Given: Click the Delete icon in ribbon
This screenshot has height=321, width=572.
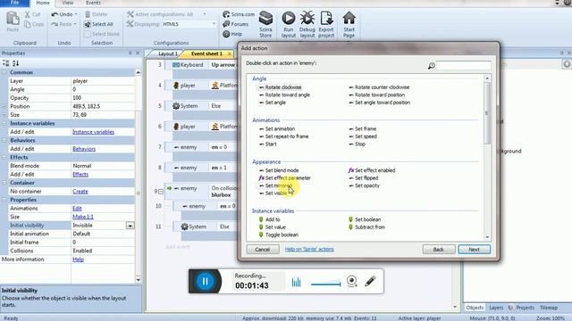Looking at the screenshot, I should [88, 14].
